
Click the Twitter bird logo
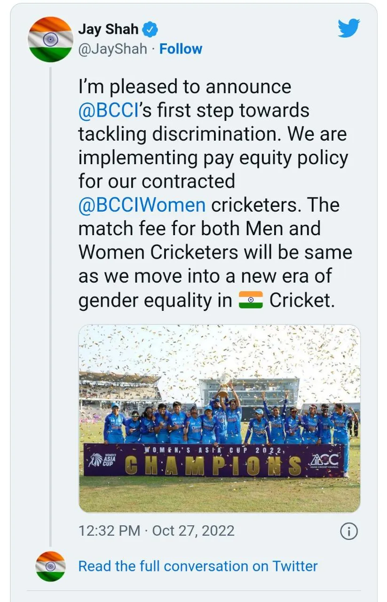348,27
